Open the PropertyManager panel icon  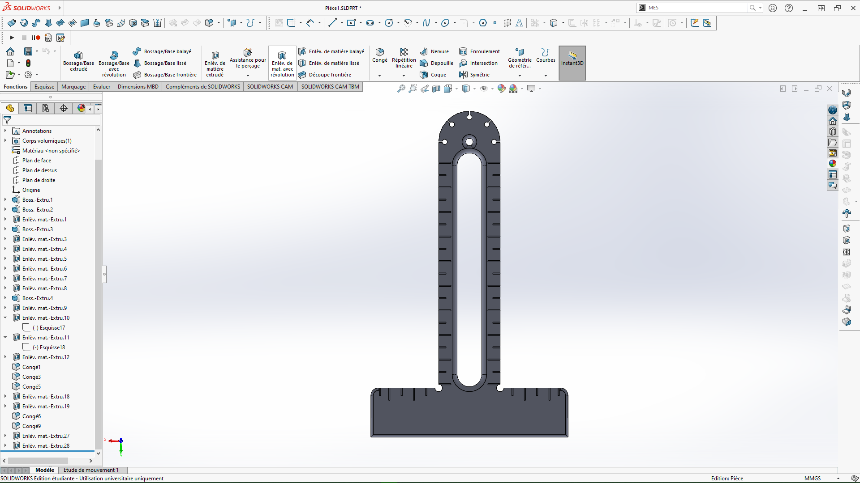[28, 108]
